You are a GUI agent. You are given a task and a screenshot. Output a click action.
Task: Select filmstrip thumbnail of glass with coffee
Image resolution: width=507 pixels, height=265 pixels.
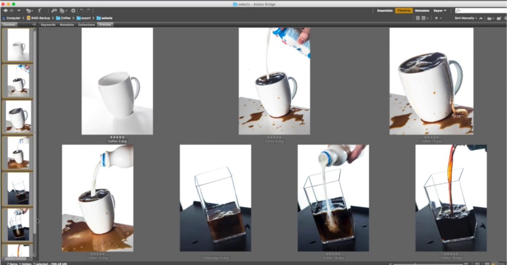18,189
